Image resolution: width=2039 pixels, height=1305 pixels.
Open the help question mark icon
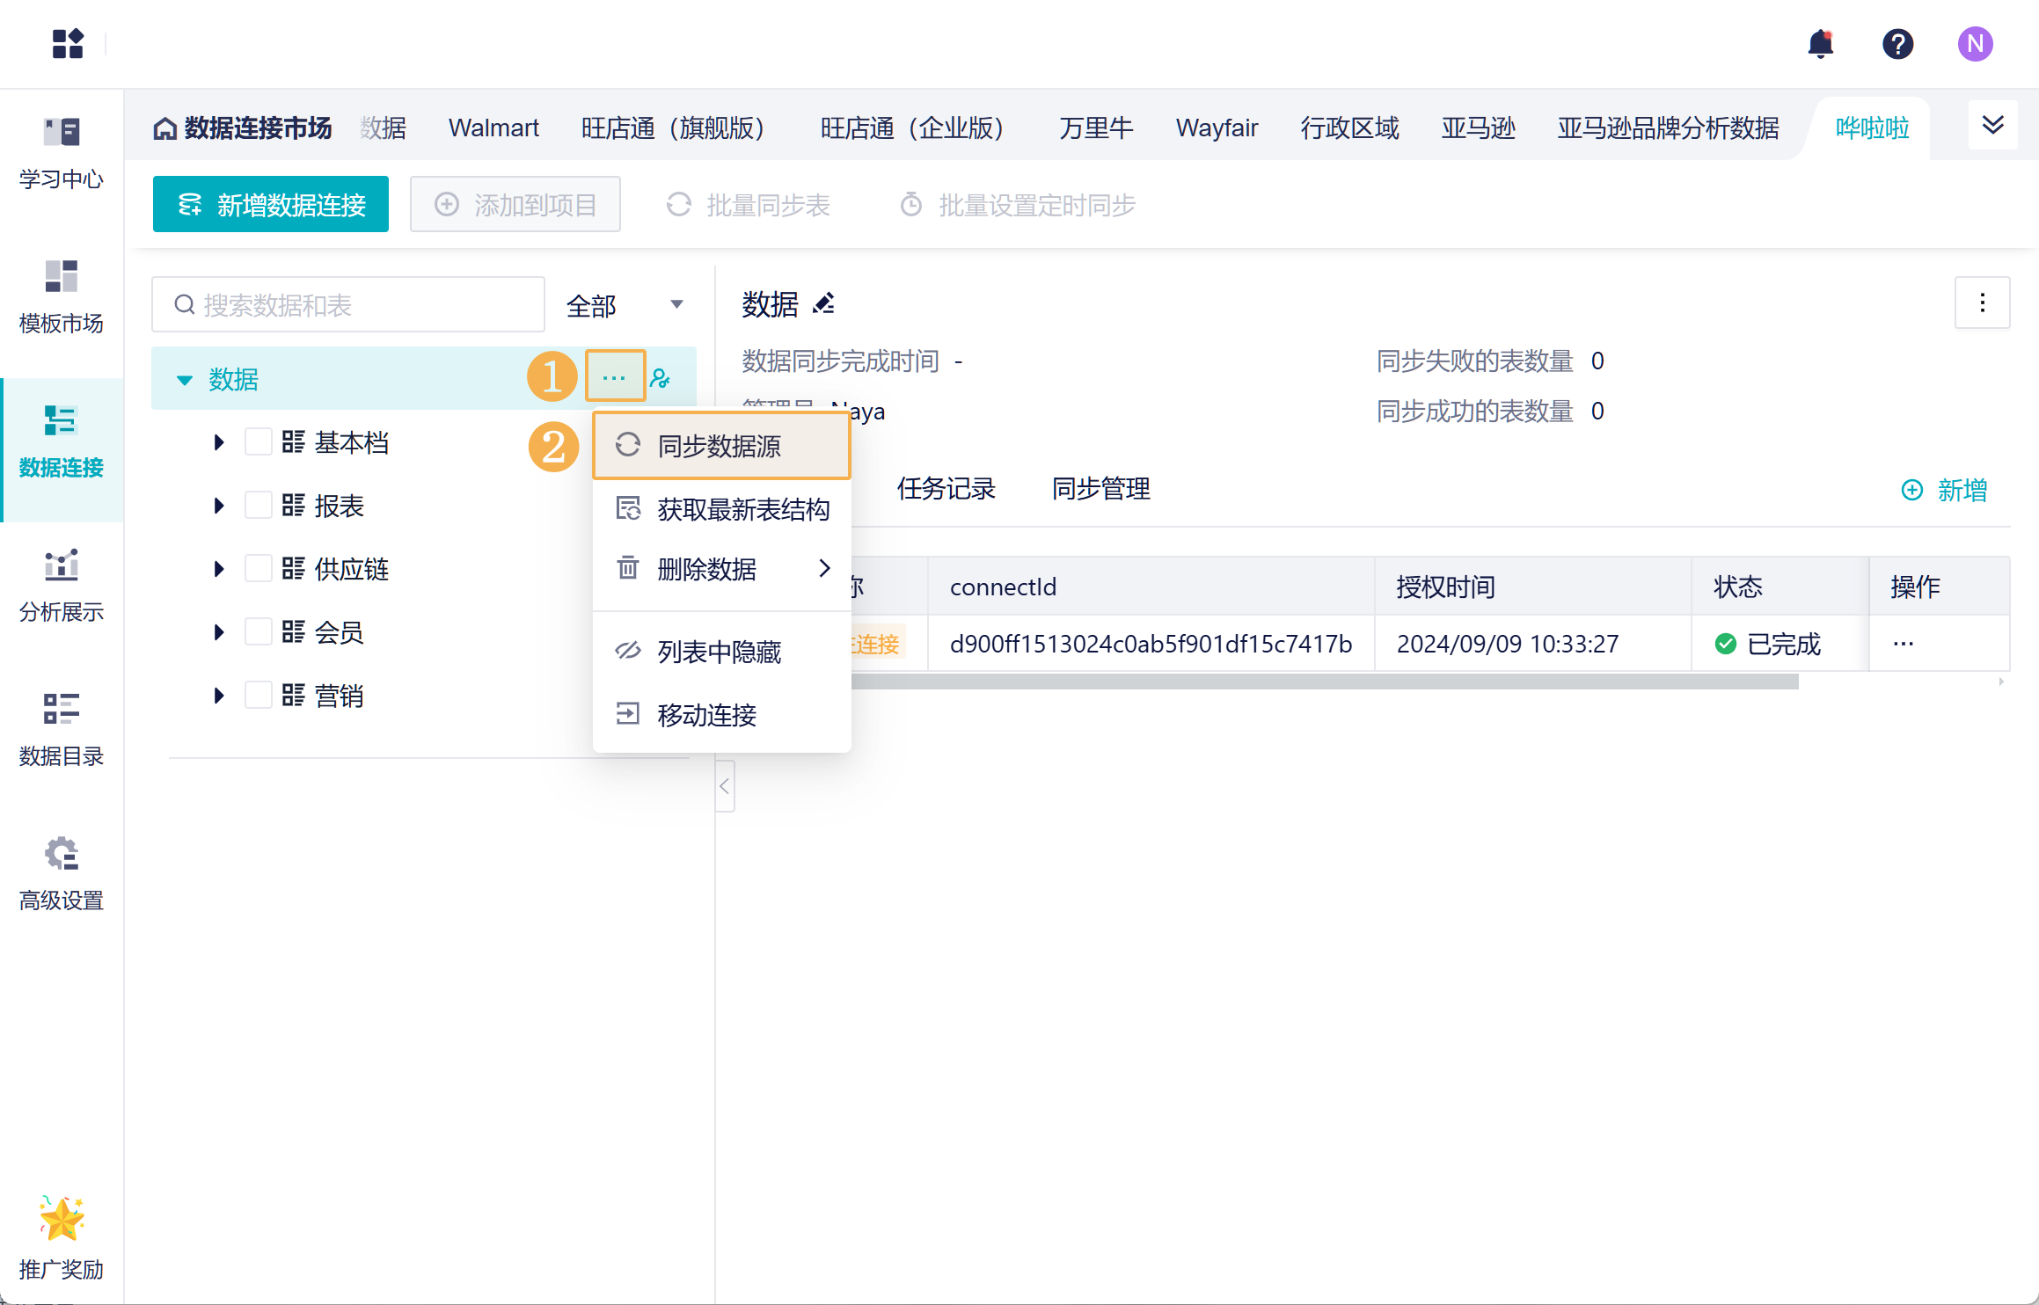pos(1897,44)
